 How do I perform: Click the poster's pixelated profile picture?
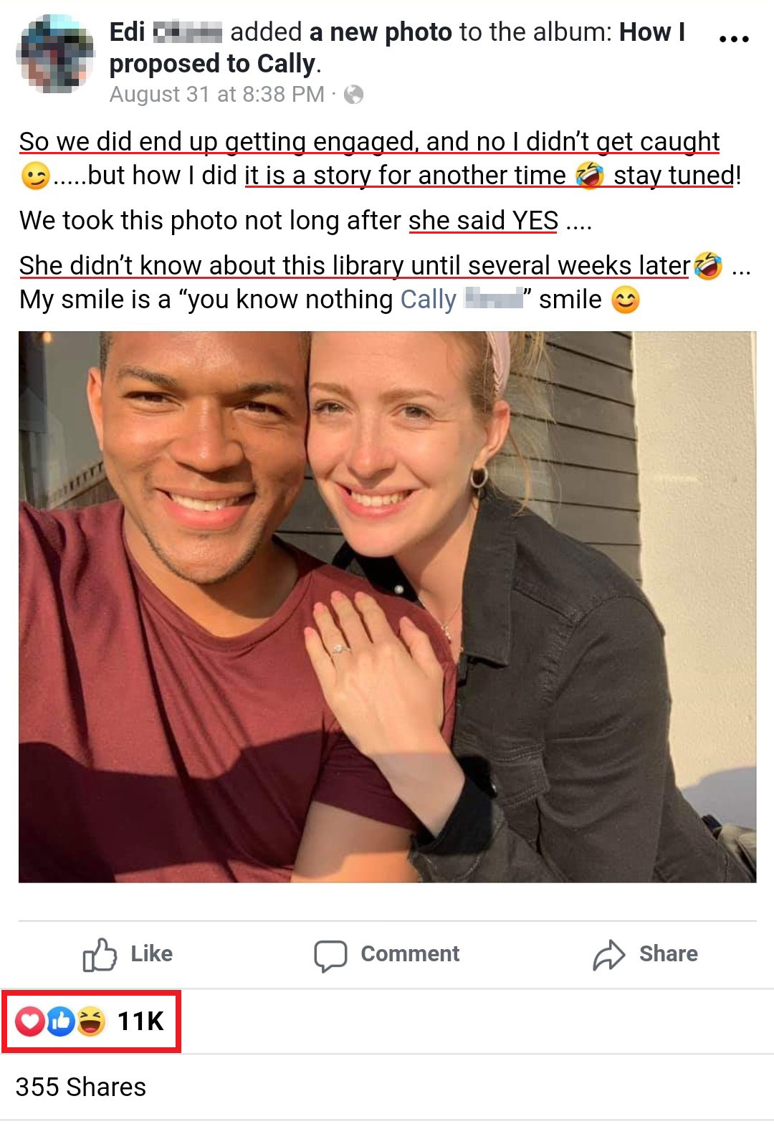(x=55, y=55)
